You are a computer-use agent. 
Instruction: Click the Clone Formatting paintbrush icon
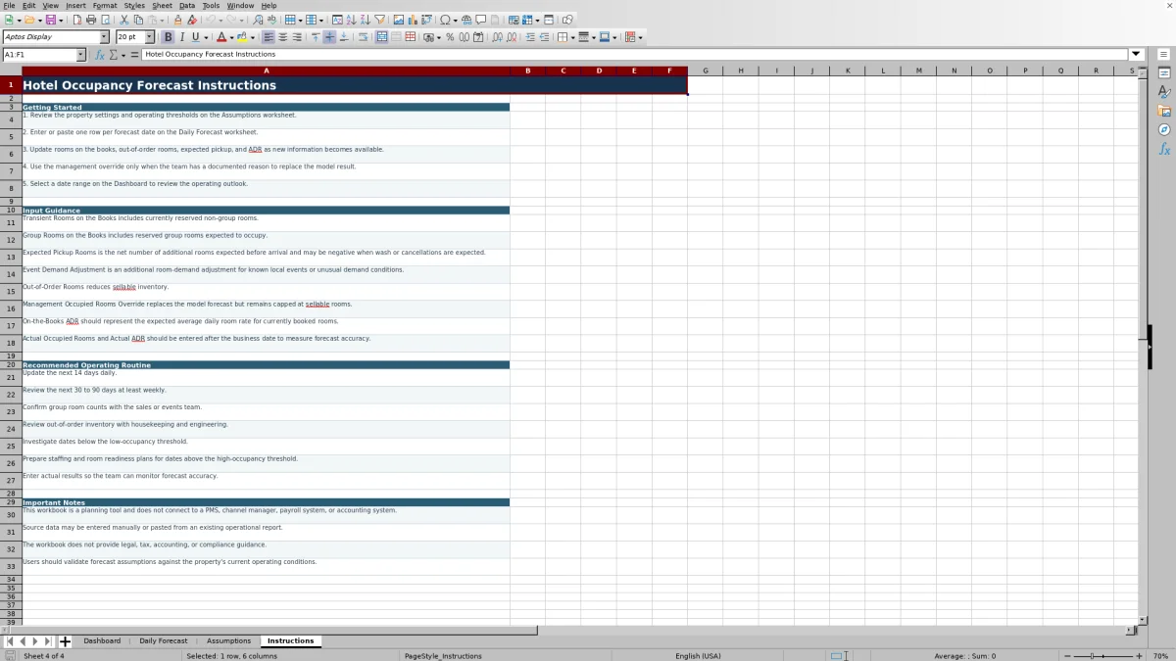[x=177, y=20]
